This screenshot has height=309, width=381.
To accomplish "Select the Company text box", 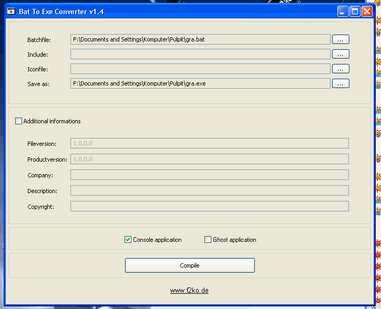I will click(x=209, y=175).
